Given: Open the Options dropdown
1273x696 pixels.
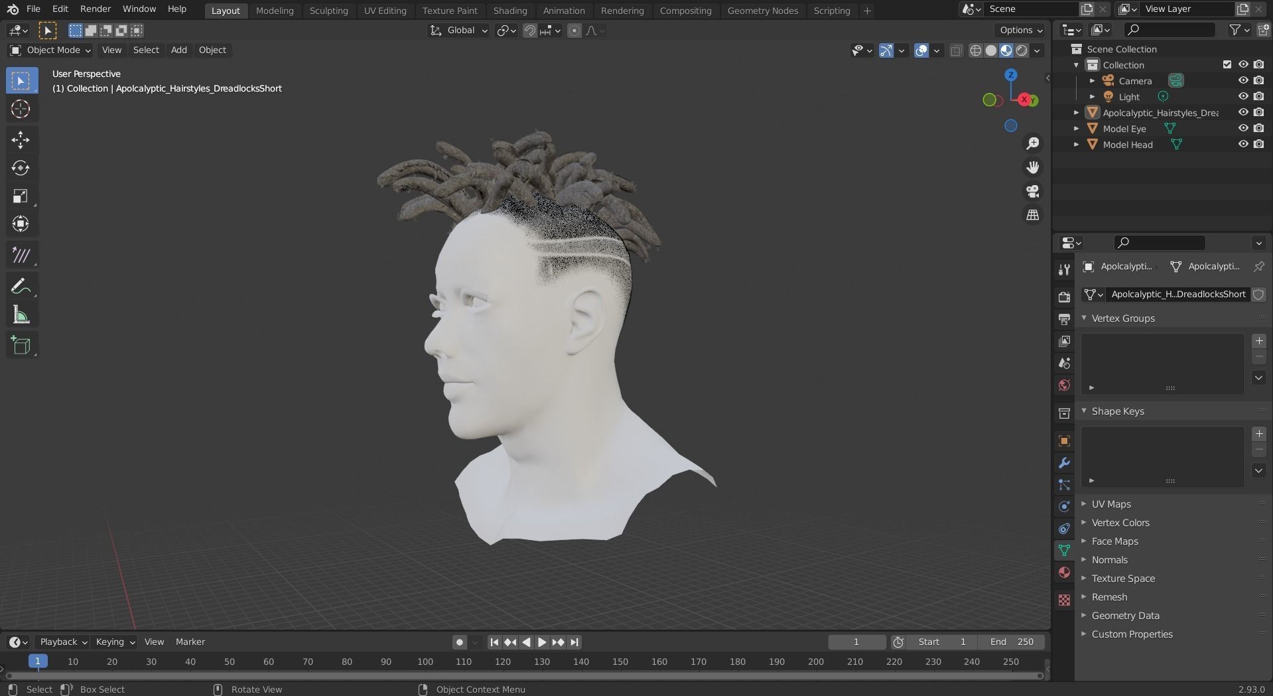Looking at the screenshot, I should (x=1020, y=30).
